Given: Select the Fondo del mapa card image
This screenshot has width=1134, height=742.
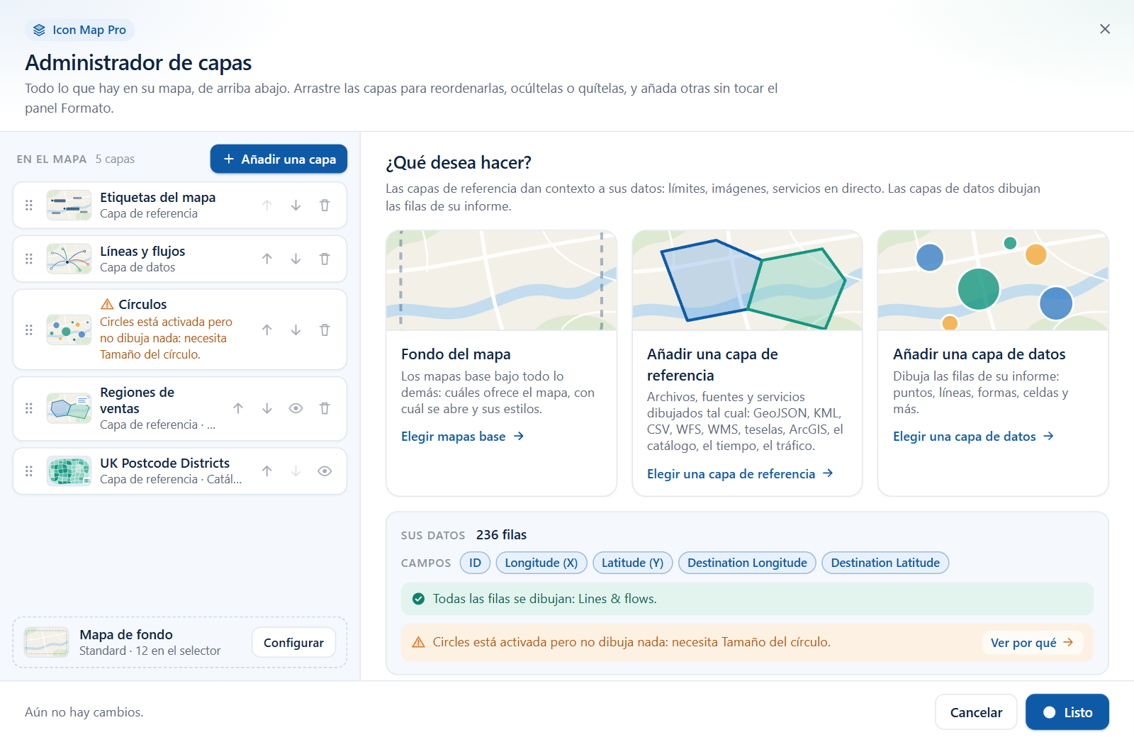Looking at the screenshot, I should coord(502,280).
